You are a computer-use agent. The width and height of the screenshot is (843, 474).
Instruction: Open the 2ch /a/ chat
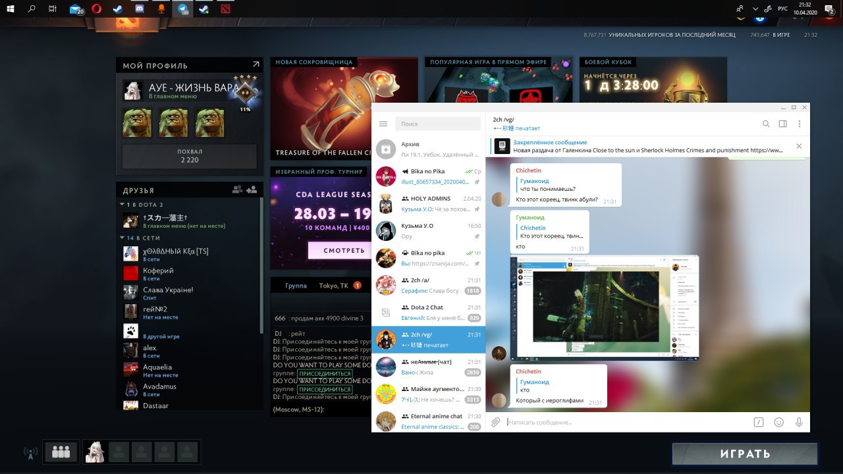[x=429, y=285]
